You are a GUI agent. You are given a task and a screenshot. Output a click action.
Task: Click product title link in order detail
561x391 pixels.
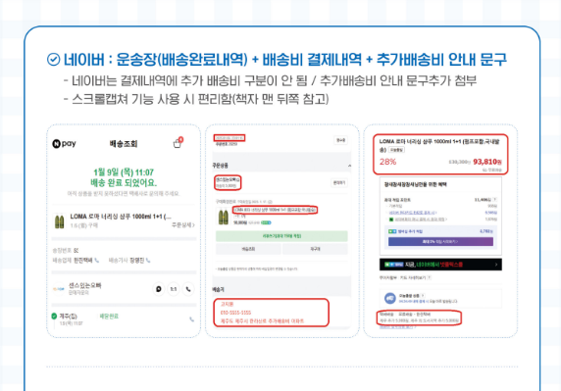click(x=275, y=210)
